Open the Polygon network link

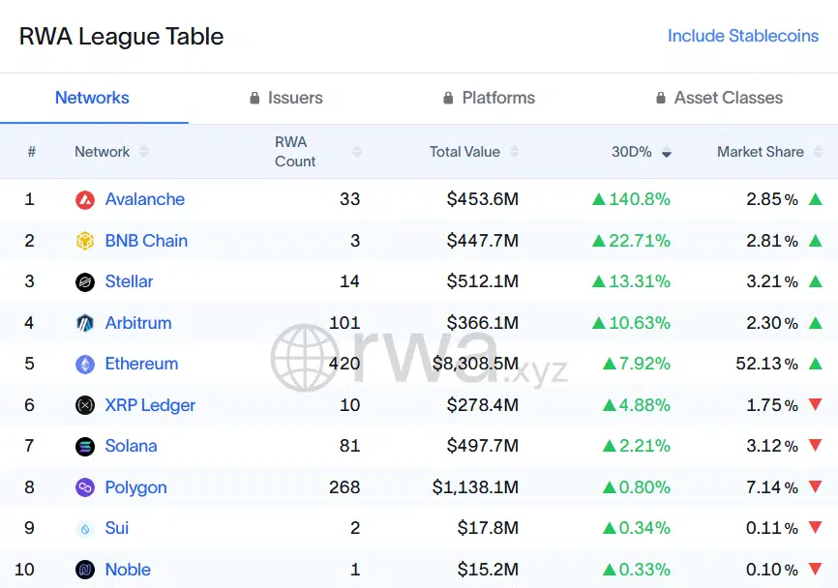[135, 487]
